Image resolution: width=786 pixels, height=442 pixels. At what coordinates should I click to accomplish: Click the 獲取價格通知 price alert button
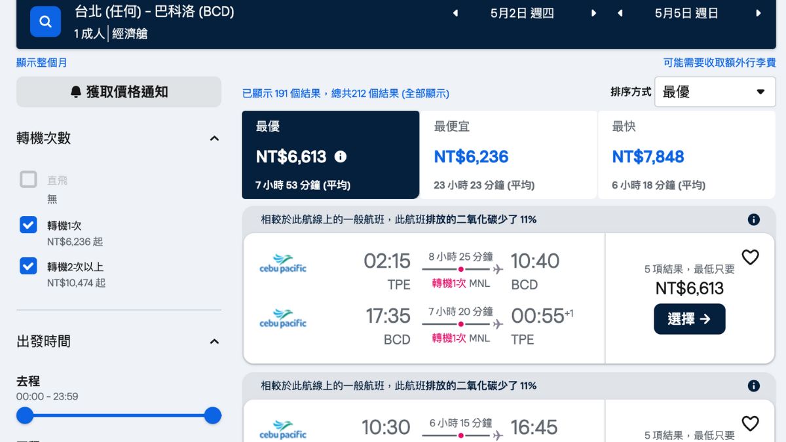coord(119,92)
